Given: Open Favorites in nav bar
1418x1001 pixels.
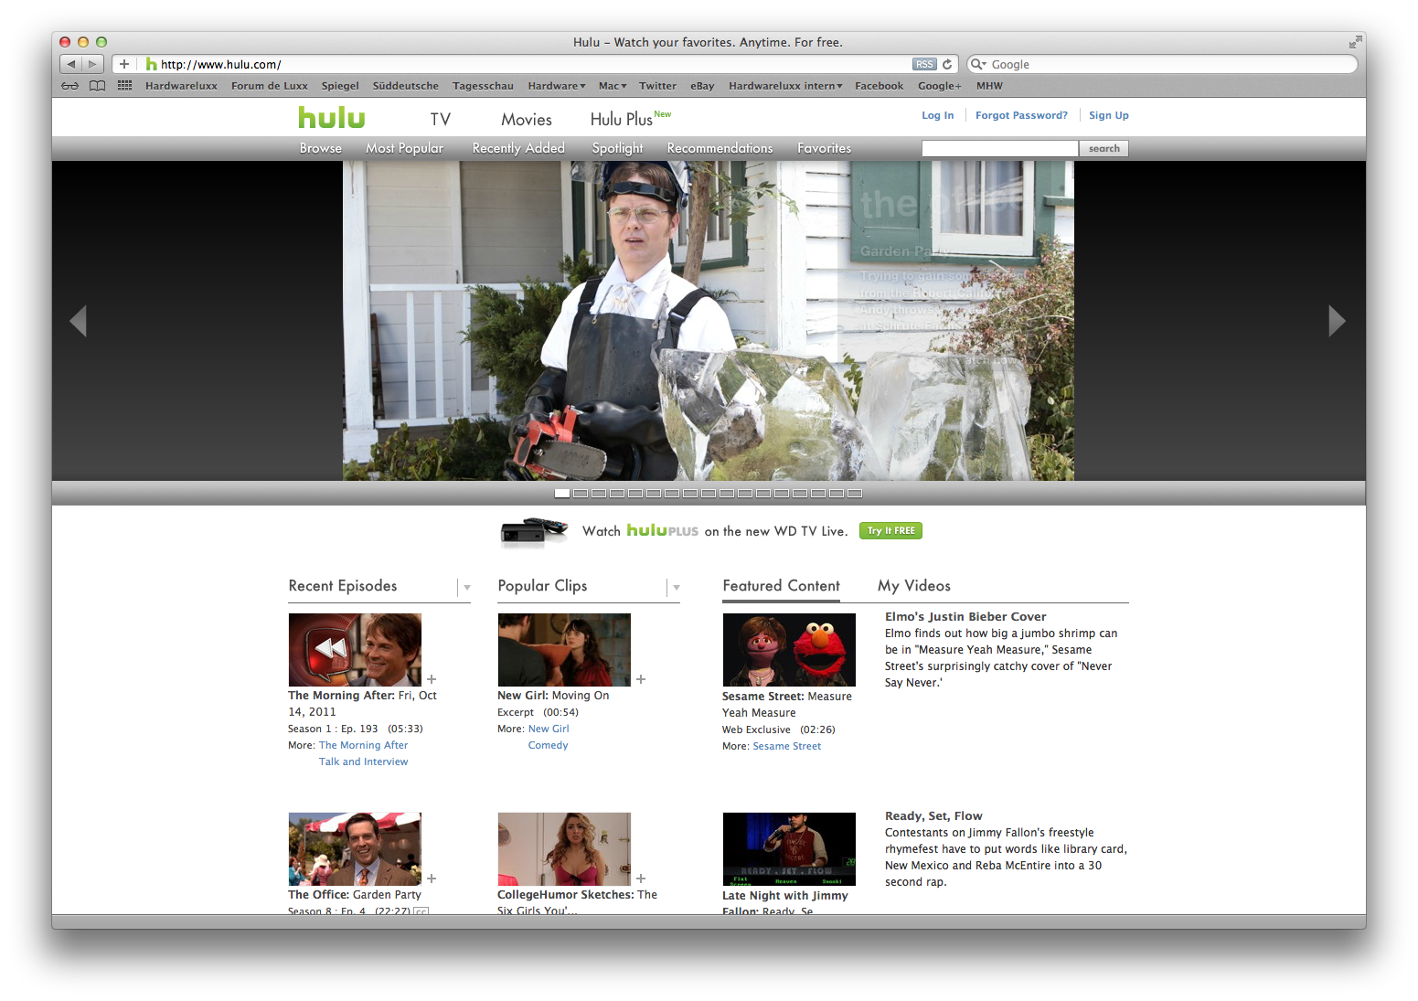Looking at the screenshot, I should point(824,148).
